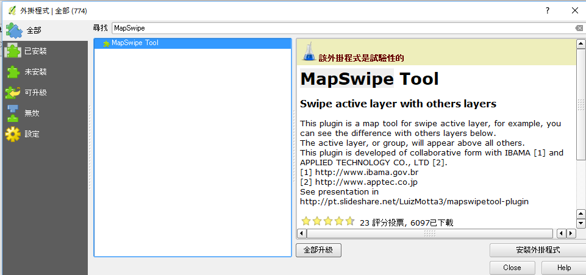Click the experimental flask icon
Viewport: 586px width, 275px height.
point(309,52)
